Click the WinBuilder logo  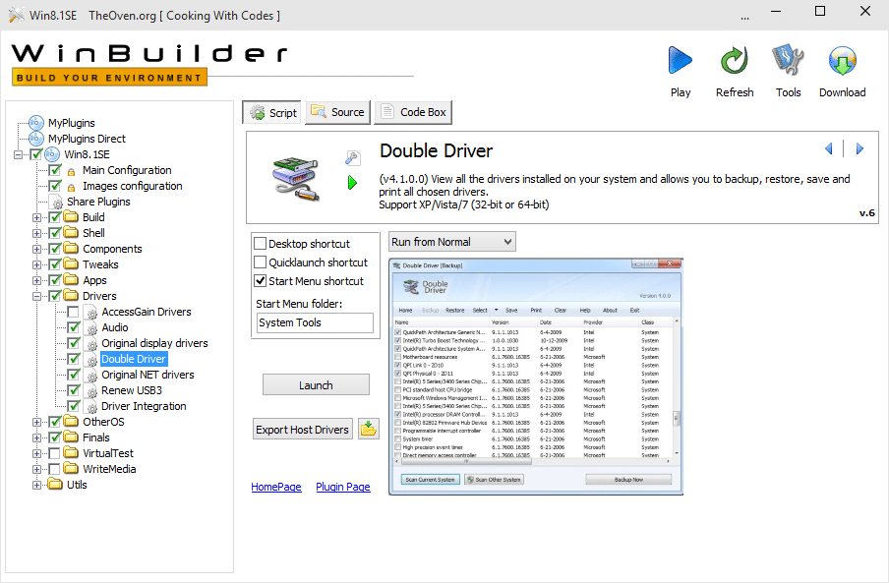point(149,64)
